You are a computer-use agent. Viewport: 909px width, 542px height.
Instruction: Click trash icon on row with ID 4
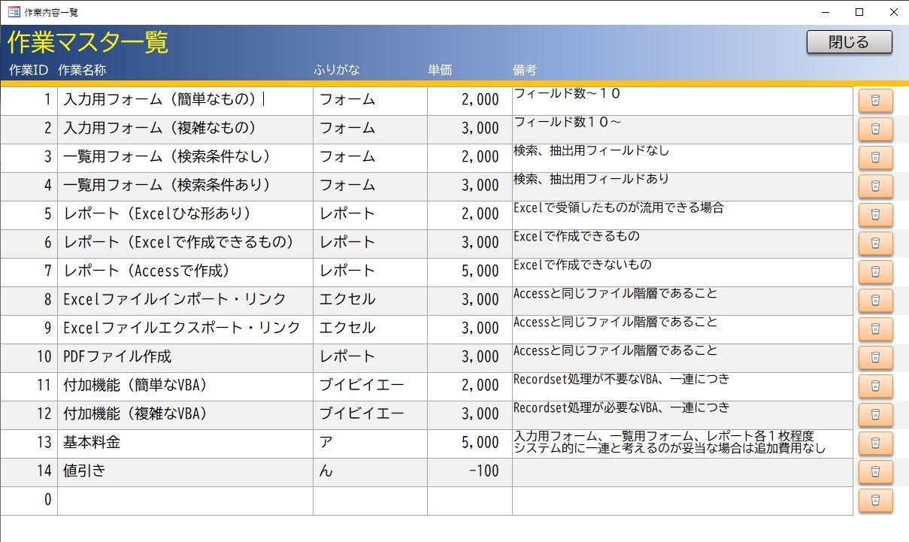pyautogui.click(x=875, y=186)
